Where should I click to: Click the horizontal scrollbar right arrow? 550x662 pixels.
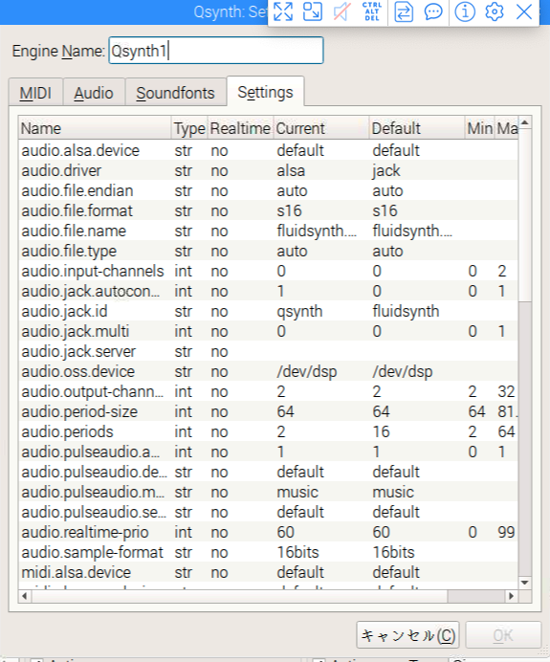[x=512, y=596]
